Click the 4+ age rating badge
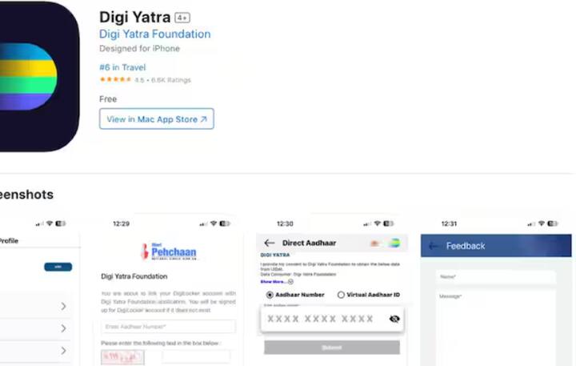This screenshot has height=366, width=576. pyautogui.click(x=182, y=18)
